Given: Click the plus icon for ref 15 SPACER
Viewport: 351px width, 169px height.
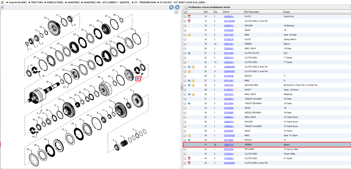Looking at the screenshot, I should [185, 26].
